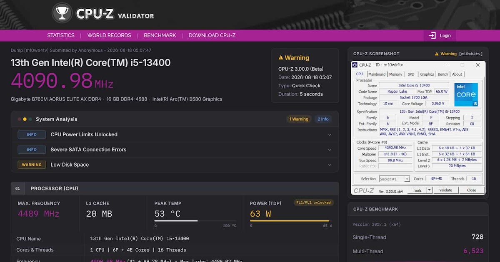Screen dimensions: 500x262
Task: Click the Close button in CPU-Z window
Action: pyautogui.click(x=471, y=190)
